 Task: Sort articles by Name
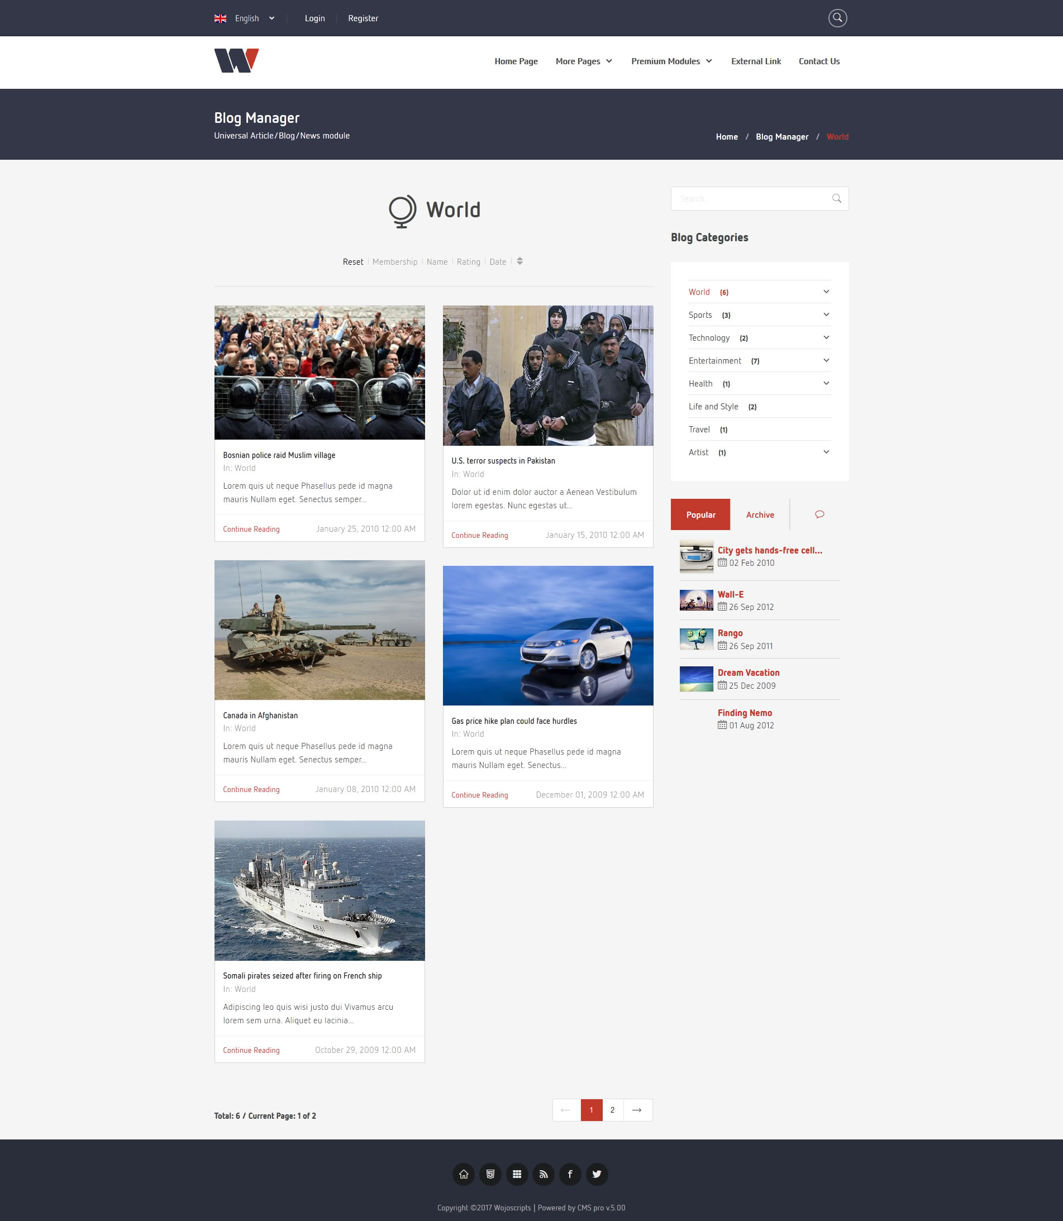[x=437, y=262]
